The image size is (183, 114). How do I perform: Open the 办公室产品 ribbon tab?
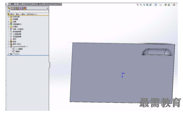38,4
